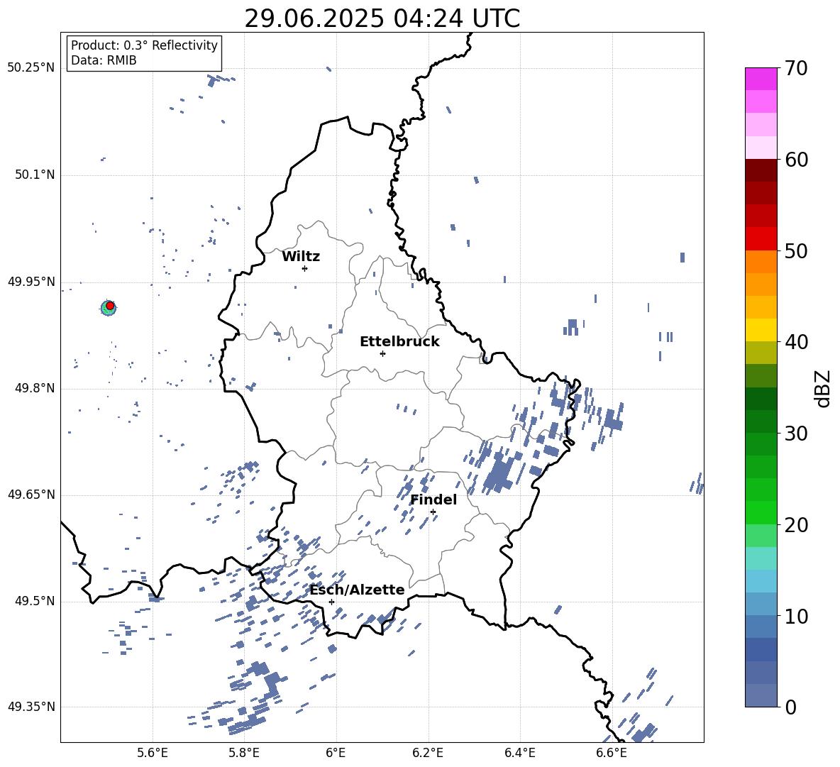Screen dimensions: 840x767
Task: Click the cross marker below Esch/Alzette
Action: 331,602
